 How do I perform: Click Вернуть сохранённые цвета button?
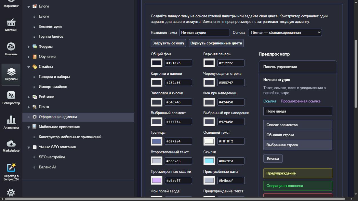click(216, 43)
